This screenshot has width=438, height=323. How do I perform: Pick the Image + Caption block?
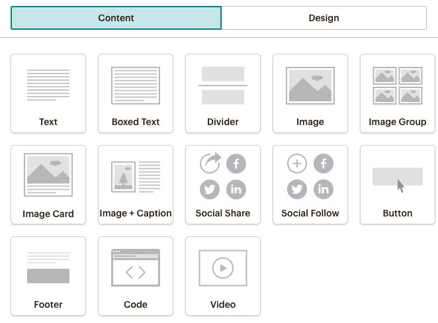click(136, 185)
